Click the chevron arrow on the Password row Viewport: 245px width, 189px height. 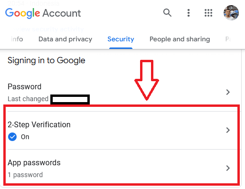[228, 92]
